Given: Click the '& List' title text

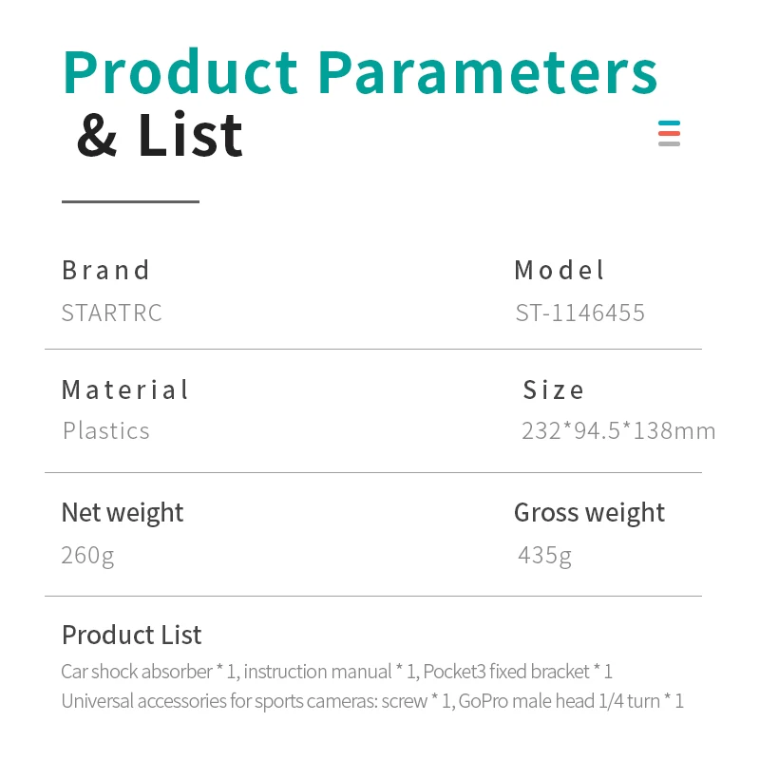Looking at the screenshot, I should click(x=160, y=135).
